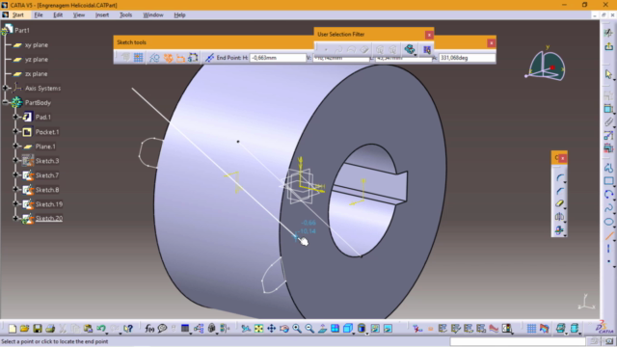Open the Insert menu
617x347 pixels.
coord(102,15)
